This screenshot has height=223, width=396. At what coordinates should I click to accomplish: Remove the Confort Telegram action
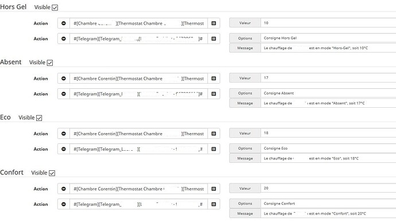coord(64,204)
